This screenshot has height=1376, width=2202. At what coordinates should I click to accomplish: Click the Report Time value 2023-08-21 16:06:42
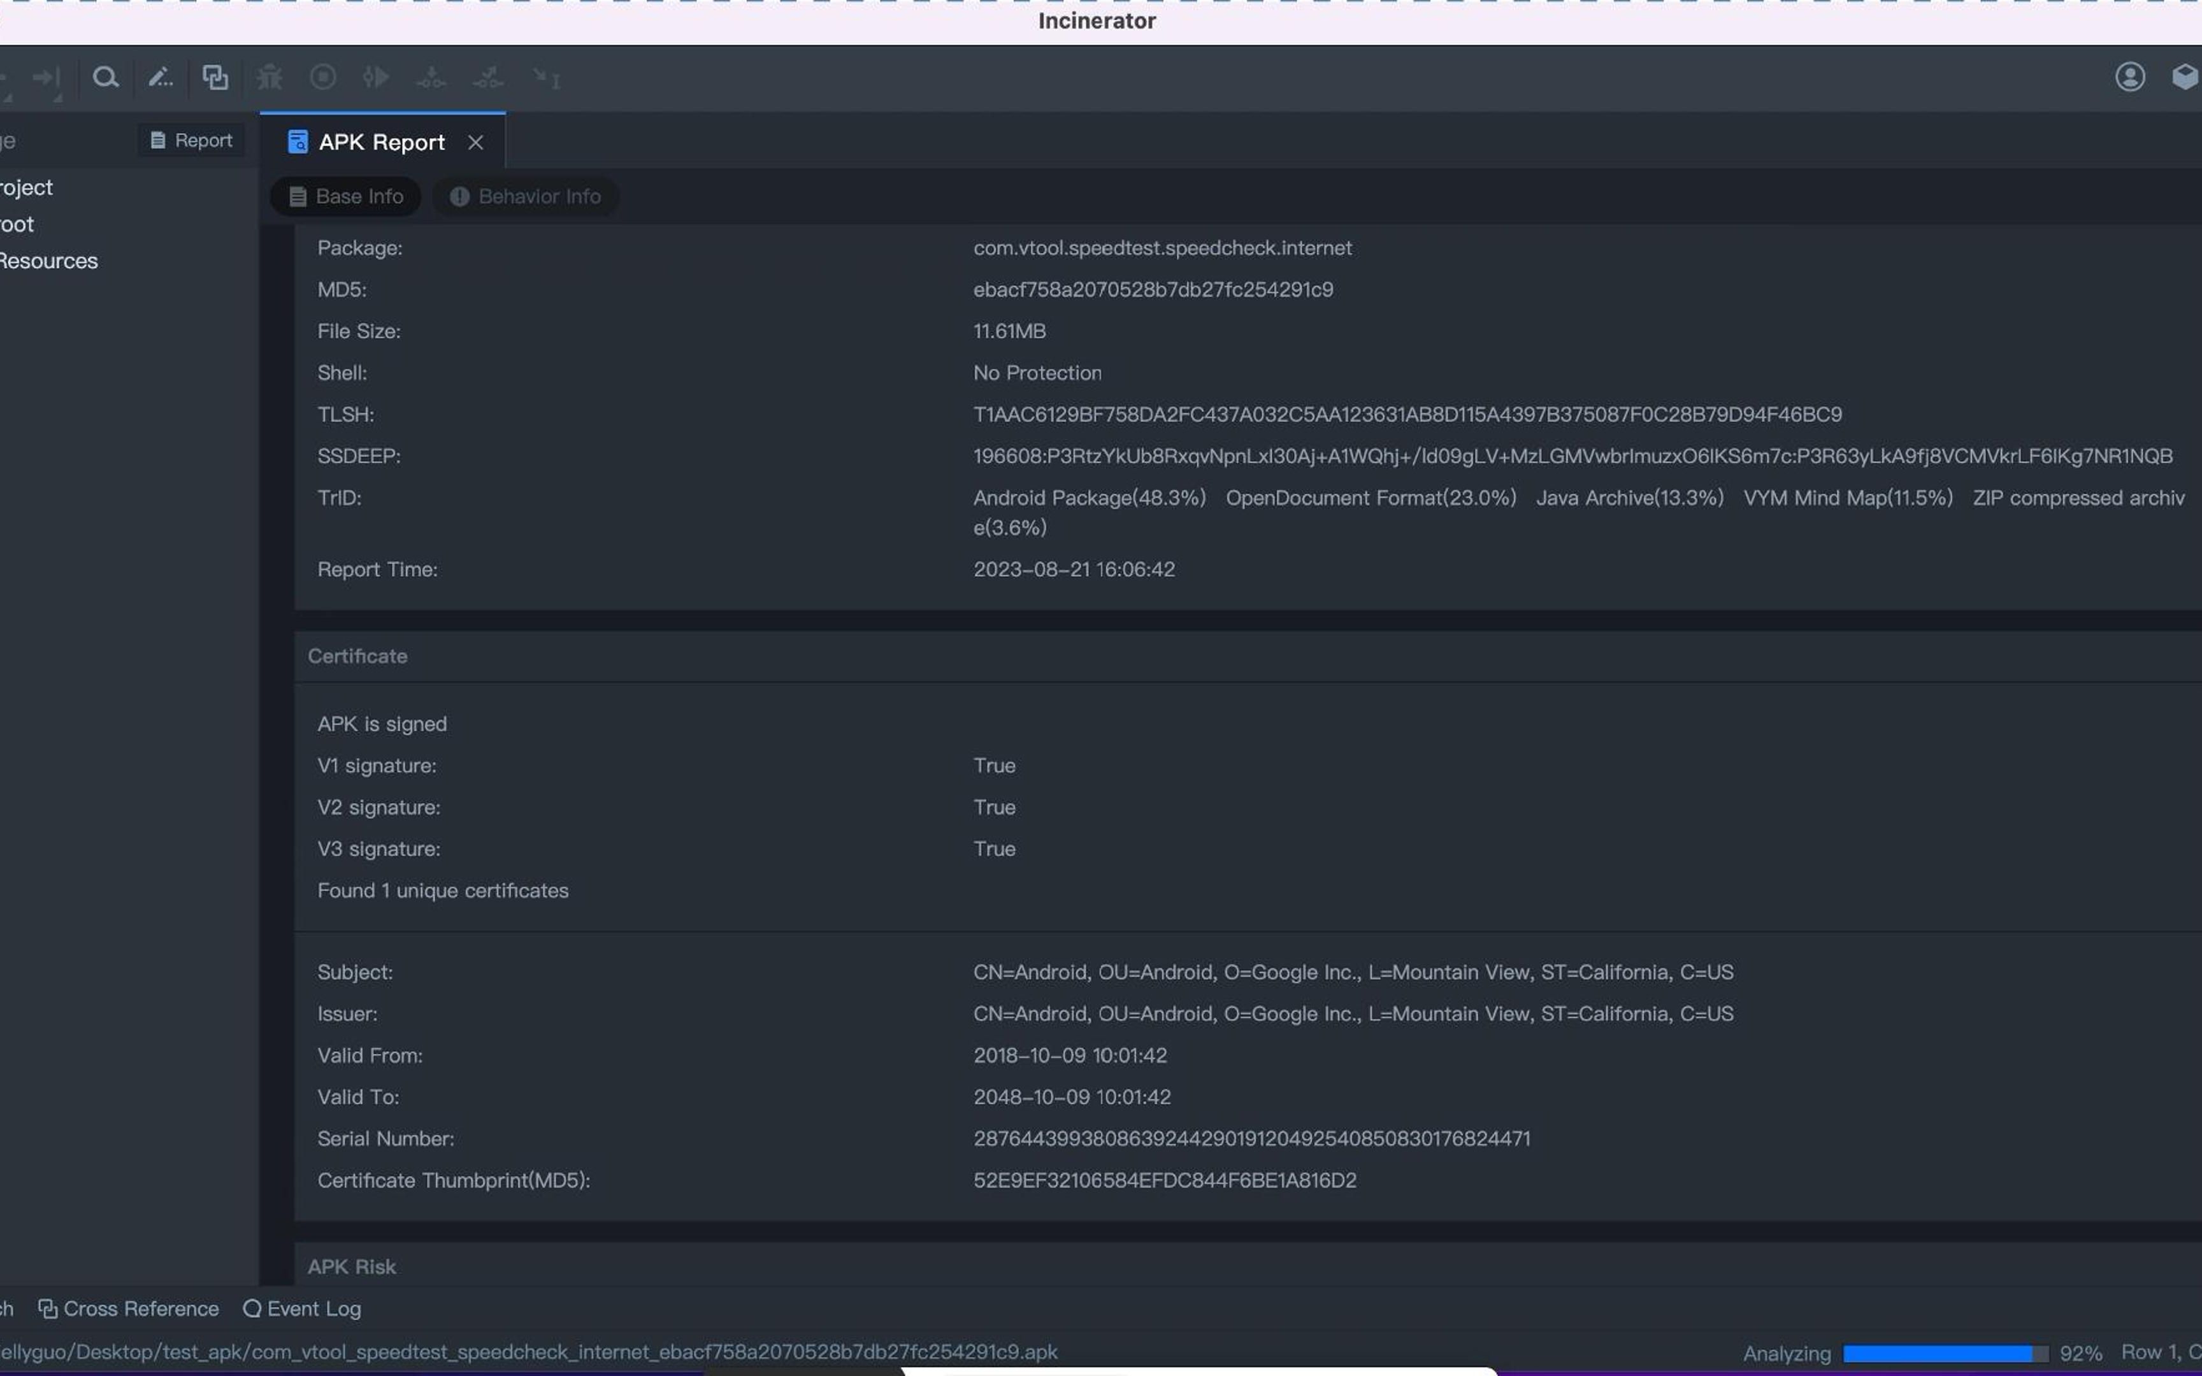click(1074, 570)
